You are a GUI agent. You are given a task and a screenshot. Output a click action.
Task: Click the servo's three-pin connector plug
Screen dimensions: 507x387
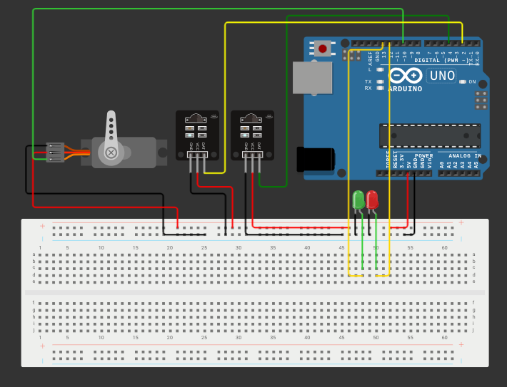(55, 153)
